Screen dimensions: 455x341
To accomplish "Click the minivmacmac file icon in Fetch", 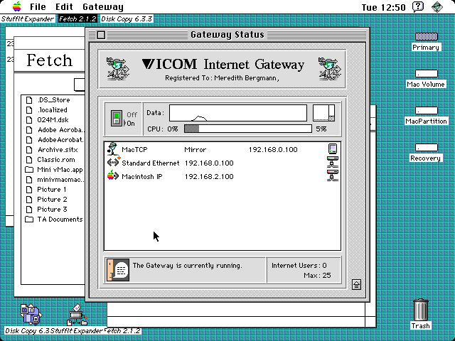I will point(29,180).
